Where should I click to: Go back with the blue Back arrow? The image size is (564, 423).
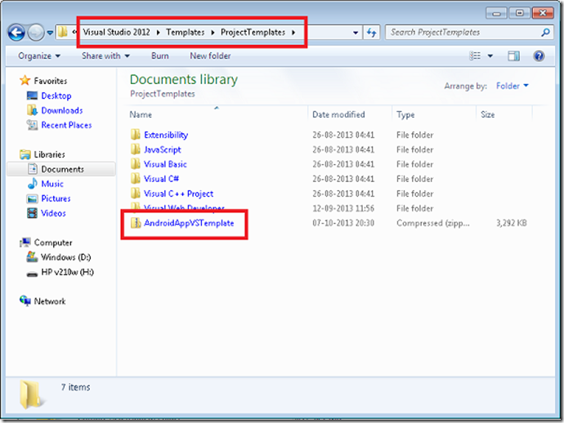tap(16, 33)
